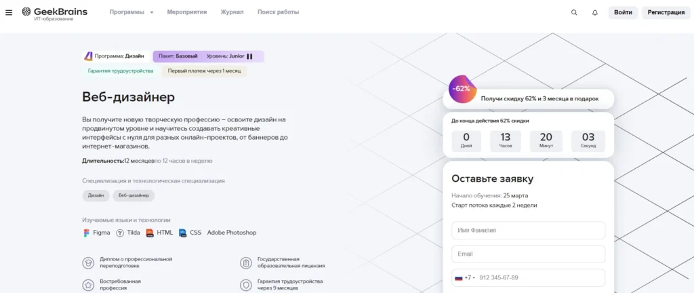Click the Регистрация button

coord(666,12)
